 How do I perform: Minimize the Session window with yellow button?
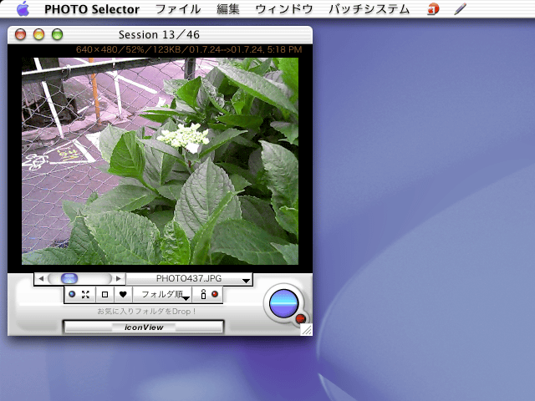39,34
